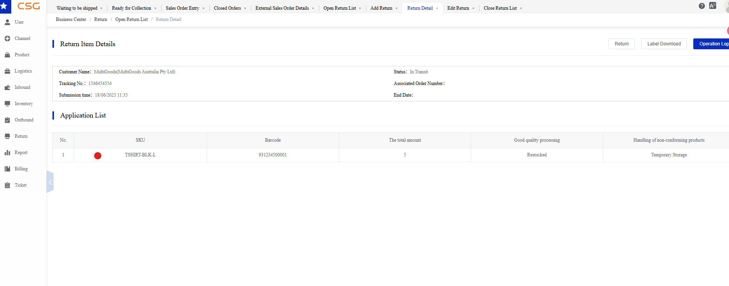Select SKU text TSHIRT-BLK-L

tap(140, 155)
